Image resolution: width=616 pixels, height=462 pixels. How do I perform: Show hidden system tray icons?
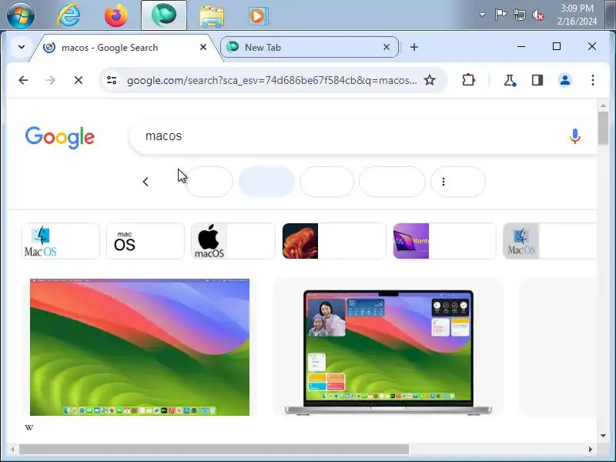pyautogui.click(x=482, y=15)
